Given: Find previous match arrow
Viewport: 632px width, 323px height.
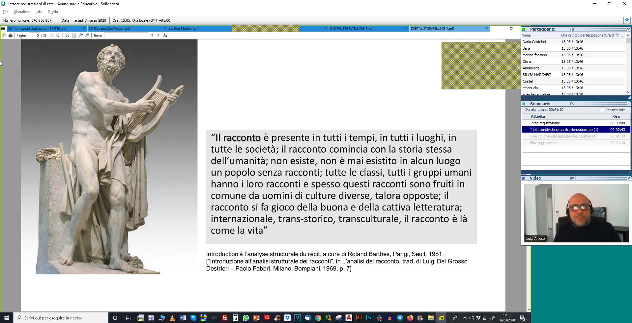Looking at the screenshot, I should [152, 35].
